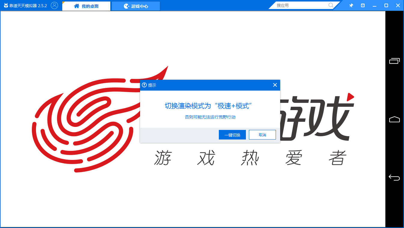
Task: Click 取消 button in dialog
Action: pos(262,135)
